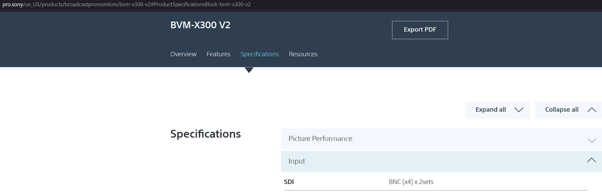Viewport: 602px width, 192px height.
Task: Click the Picture Performance chevron down icon
Action: click(592, 140)
